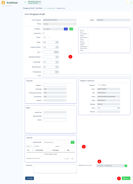Click the green add button beside Choose File
The image size is (133, 184).
[x=126, y=166]
